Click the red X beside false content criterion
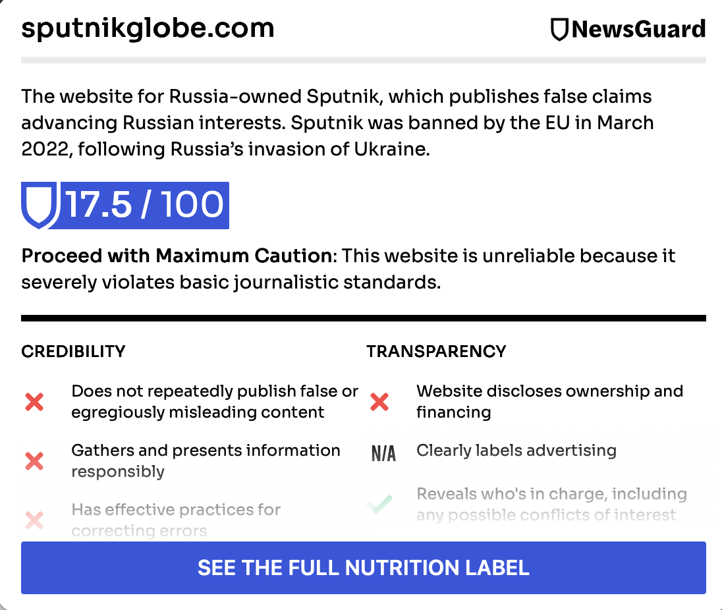This screenshot has width=722, height=610. click(x=34, y=401)
